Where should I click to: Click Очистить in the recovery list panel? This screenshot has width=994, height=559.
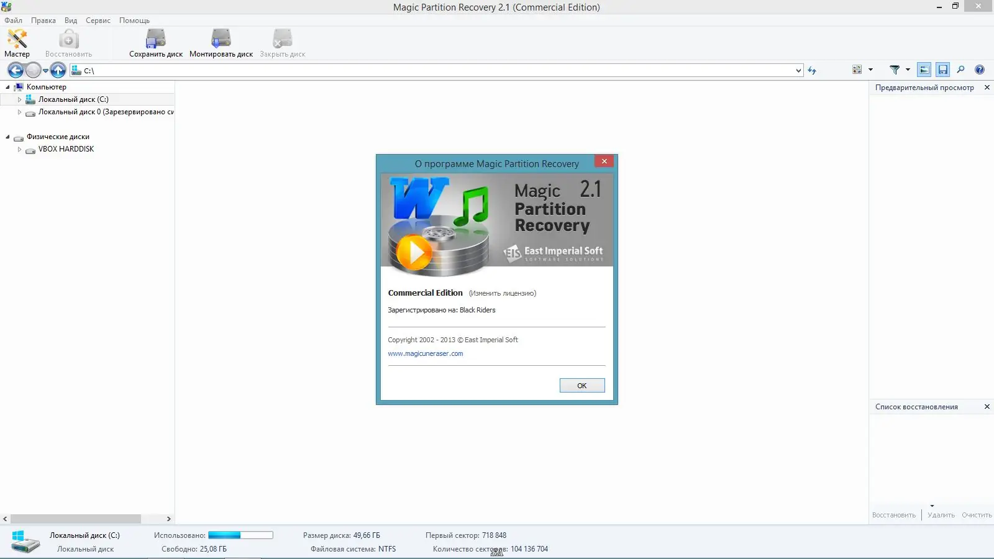pyautogui.click(x=977, y=515)
